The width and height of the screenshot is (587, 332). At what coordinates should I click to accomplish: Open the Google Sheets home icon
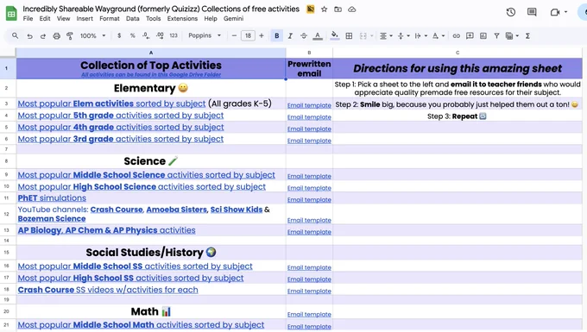tap(11, 14)
